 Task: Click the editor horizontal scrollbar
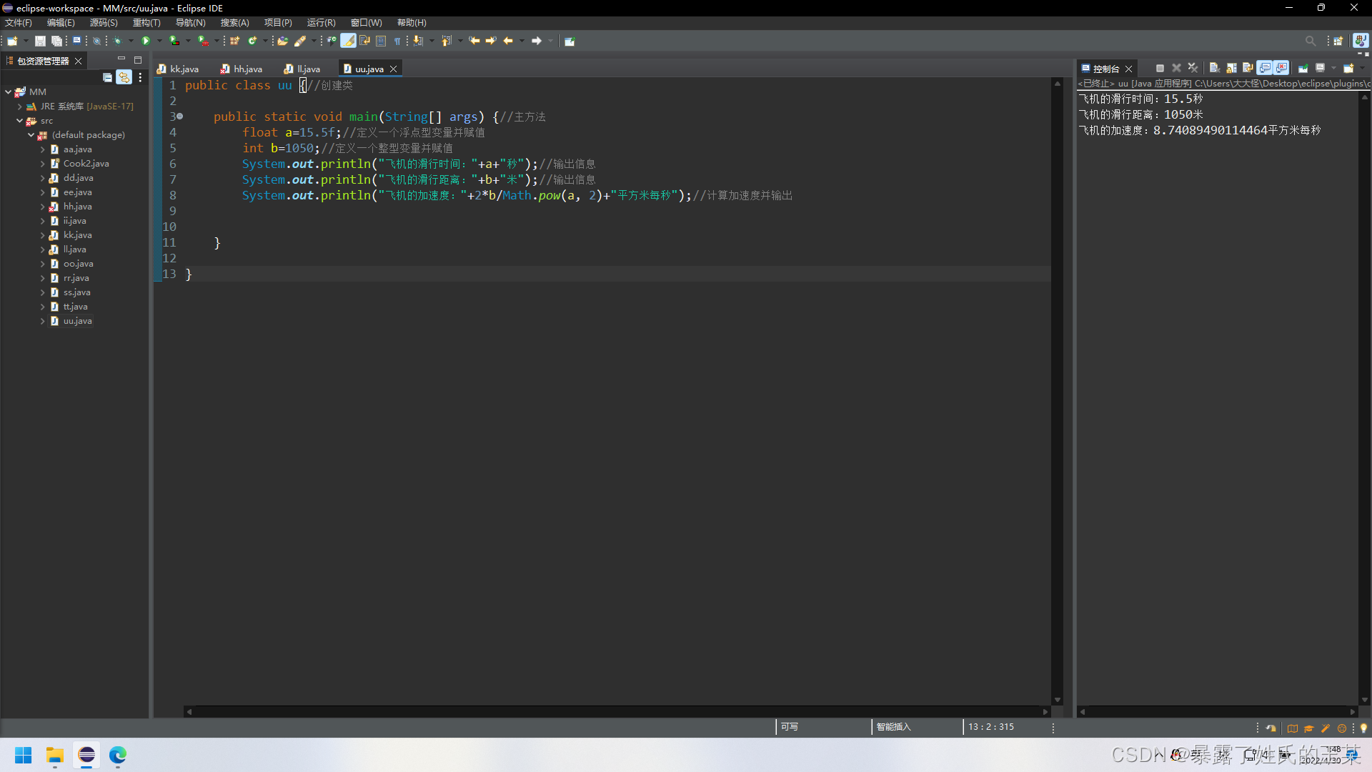[x=615, y=711]
